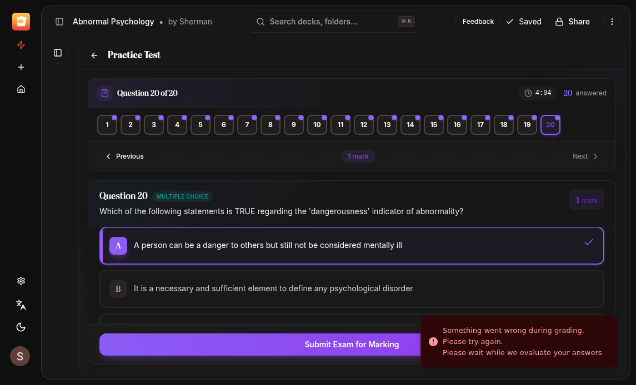Toggle dark mode moon icon

coord(21,327)
